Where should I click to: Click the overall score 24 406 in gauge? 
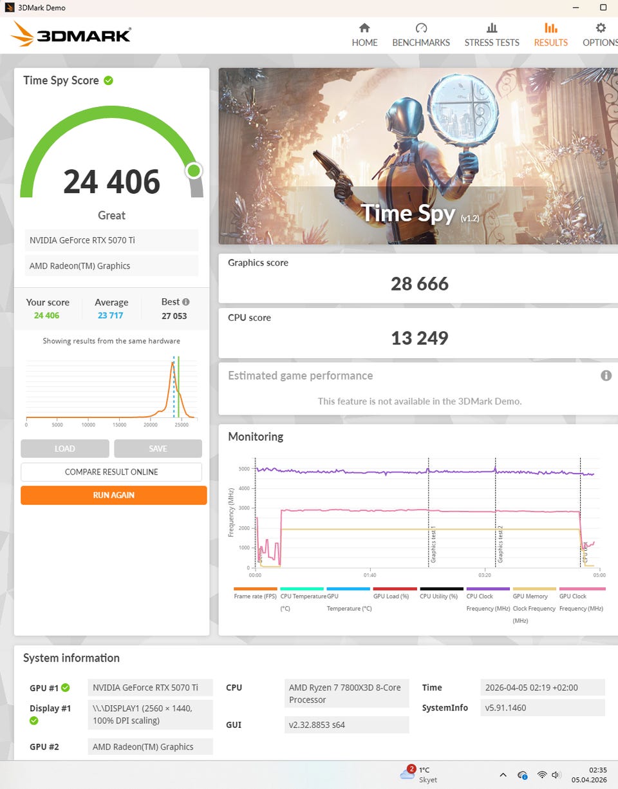[111, 182]
